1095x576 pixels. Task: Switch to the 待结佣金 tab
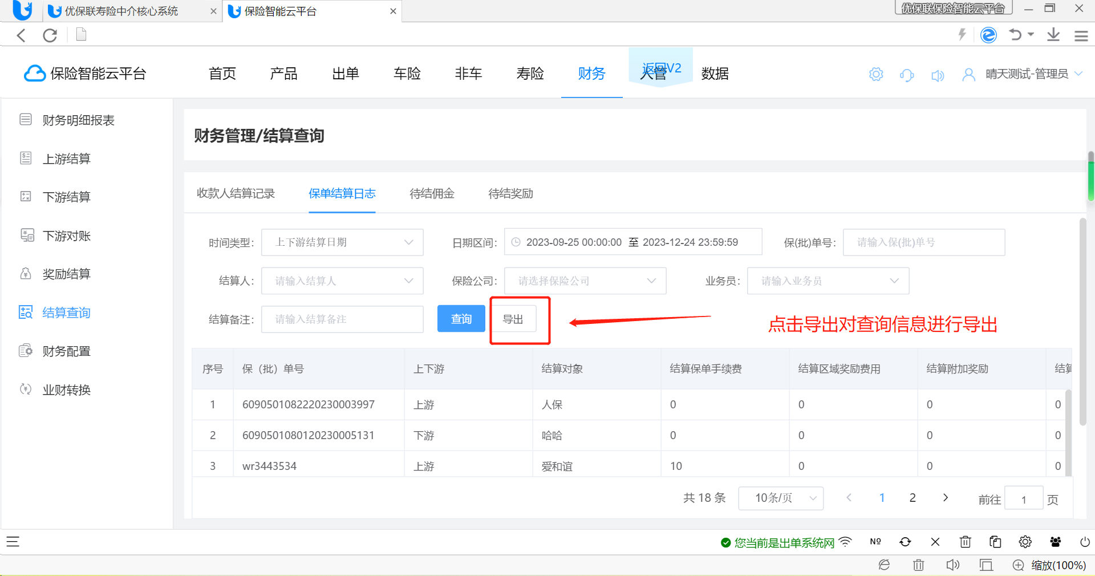click(432, 193)
